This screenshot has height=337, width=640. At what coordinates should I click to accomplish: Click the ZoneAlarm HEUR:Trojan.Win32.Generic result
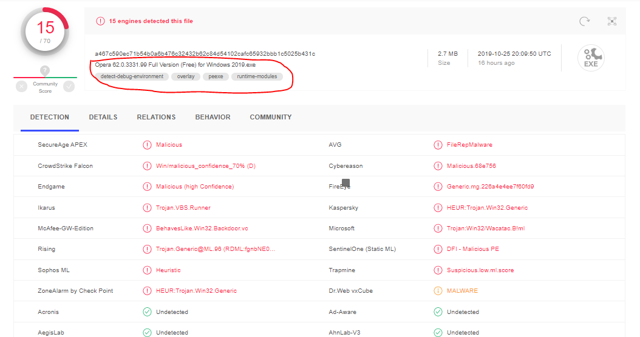(196, 290)
